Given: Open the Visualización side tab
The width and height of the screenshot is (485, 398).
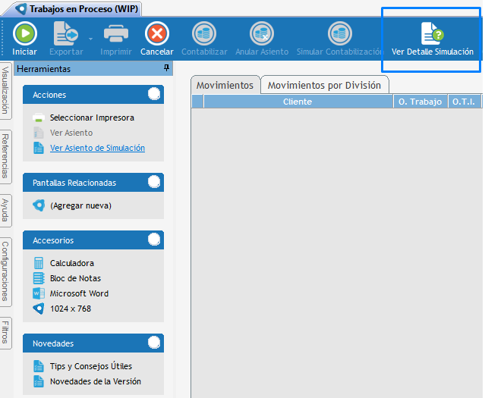Looking at the screenshot, I should pos(5,89).
